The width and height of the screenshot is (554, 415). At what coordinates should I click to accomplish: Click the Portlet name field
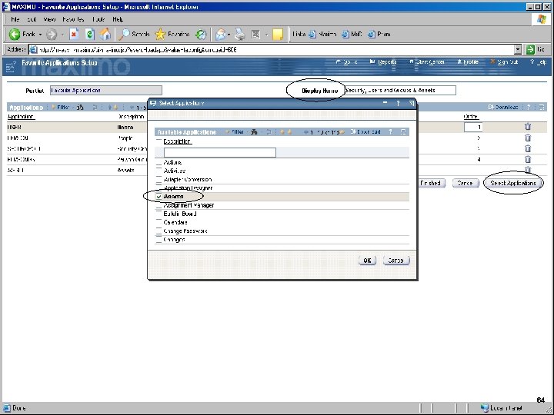click(x=106, y=91)
